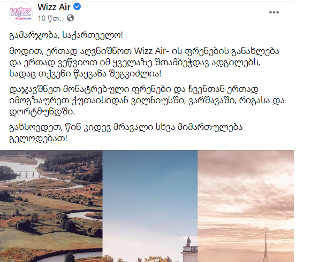311x262 pixels.
Task: Click the word დორტმუნდში. in the post
Action: [42, 112]
